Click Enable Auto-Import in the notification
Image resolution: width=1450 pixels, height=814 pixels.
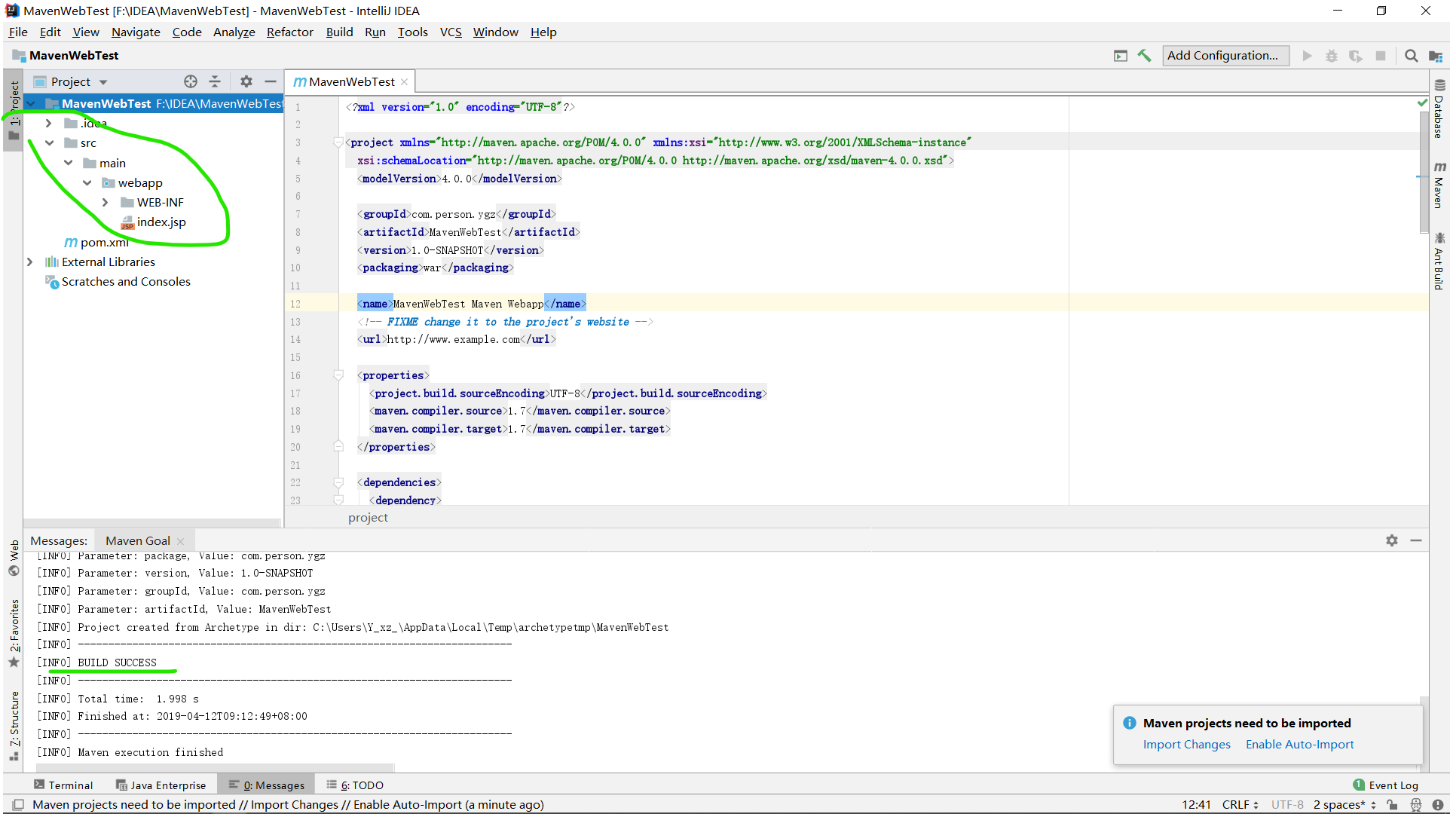pyautogui.click(x=1299, y=744)
